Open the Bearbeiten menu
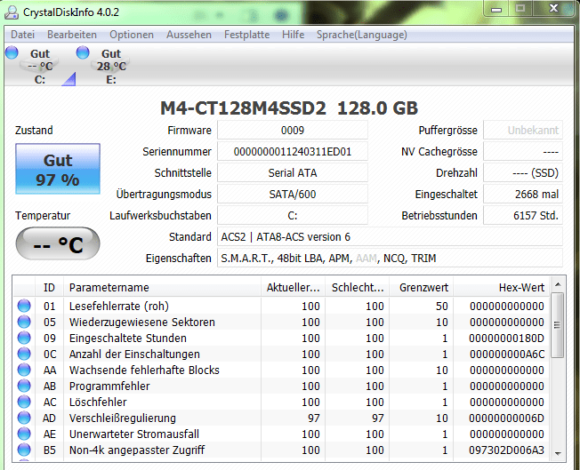The width and height of the screenshot is (580, 470). (72, 35)
